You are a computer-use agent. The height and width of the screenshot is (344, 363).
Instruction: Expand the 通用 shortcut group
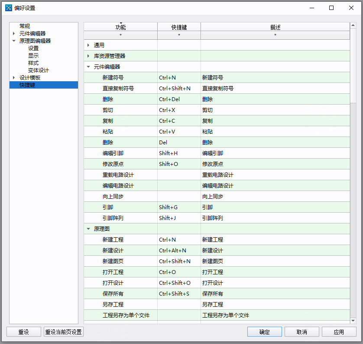pos(89,45)
